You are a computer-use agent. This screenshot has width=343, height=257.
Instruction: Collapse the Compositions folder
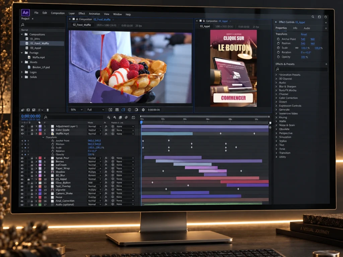click(22, 34)
